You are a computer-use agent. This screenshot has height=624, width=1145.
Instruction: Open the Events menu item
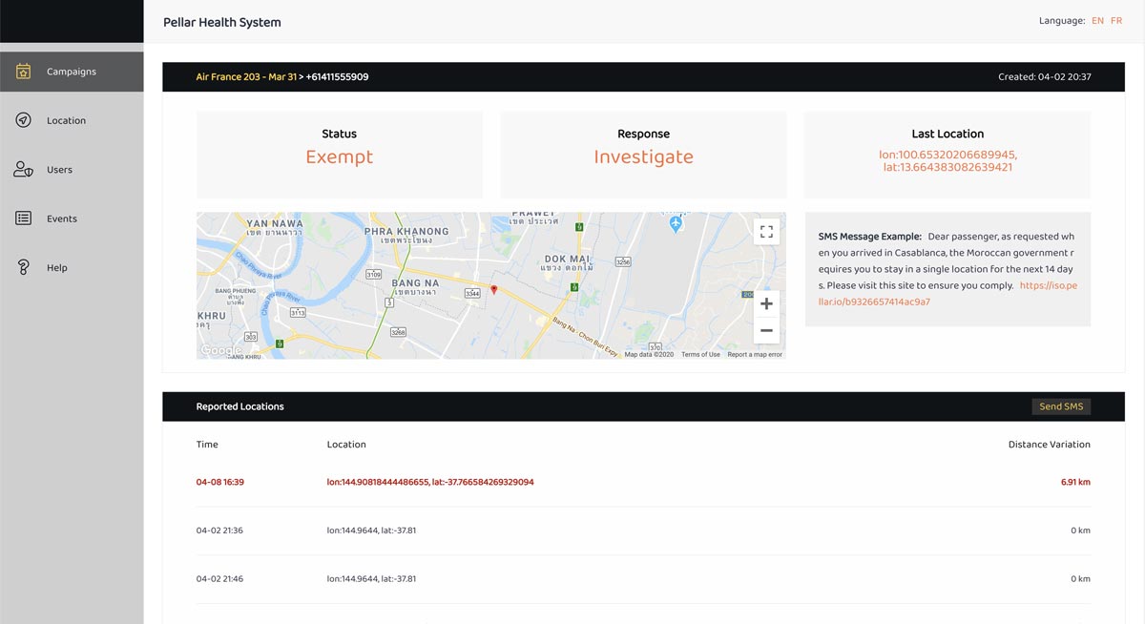[72, 218]
